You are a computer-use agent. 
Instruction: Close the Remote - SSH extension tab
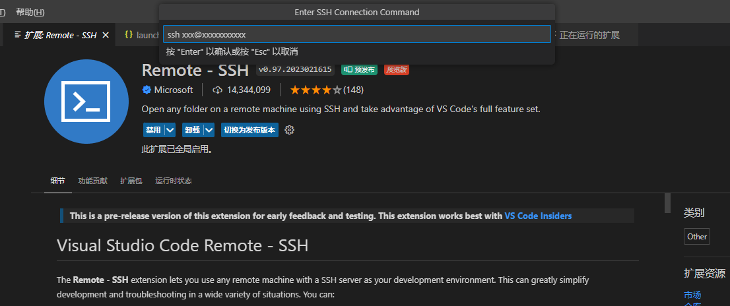click(106, 35)
